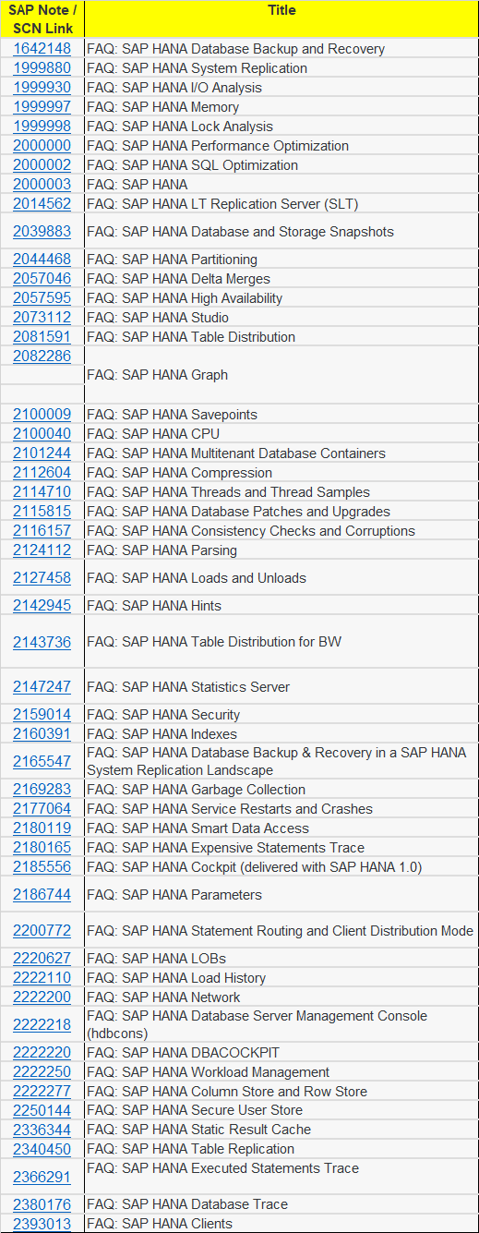Screen dimensions: 479x1233
Task: Open SAP Note 2220627 link
Action: click(x=42, y=959)
